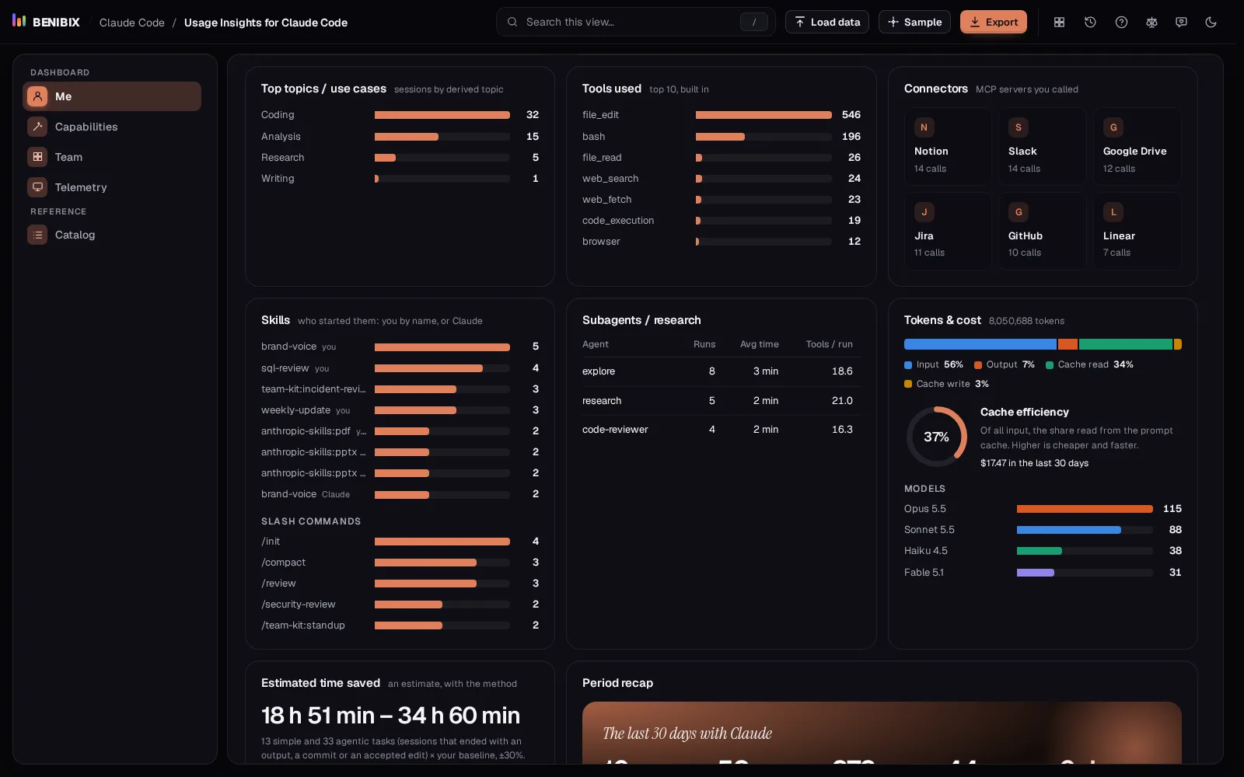Click the orange Export button
Image resolution: width=1244 pixels, height=777 pixels.
pos(994,22)
